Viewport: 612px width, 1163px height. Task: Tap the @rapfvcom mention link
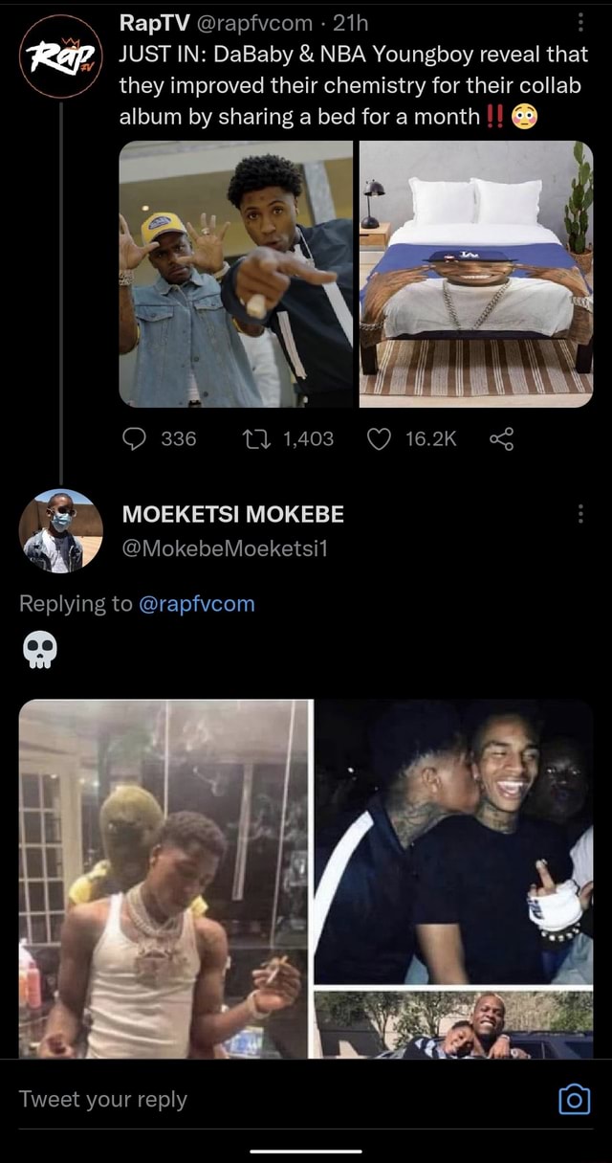(197, 604)
